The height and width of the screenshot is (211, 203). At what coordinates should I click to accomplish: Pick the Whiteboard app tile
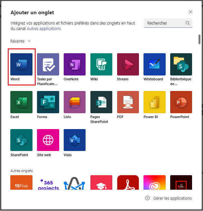154,64
